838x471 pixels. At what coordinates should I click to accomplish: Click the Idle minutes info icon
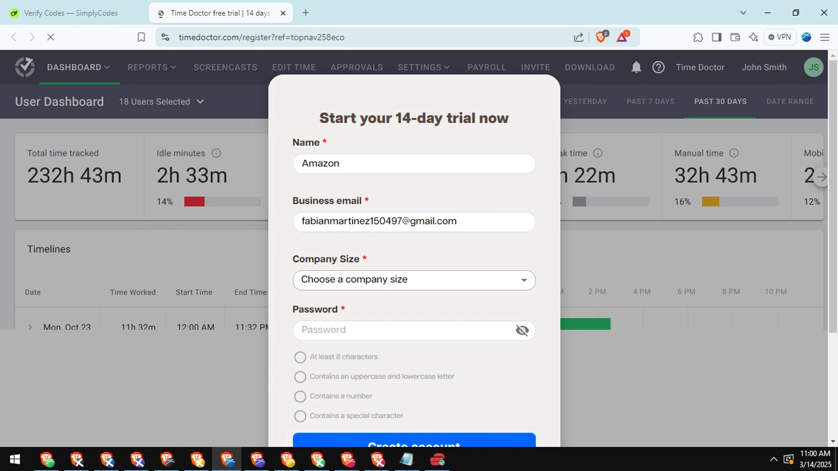point(216,153)
